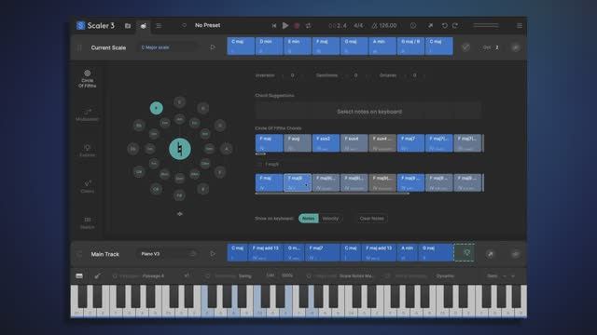Open the Colors sidebar tab
This screenshot has height=335, width=597.
tap(87, 187)
